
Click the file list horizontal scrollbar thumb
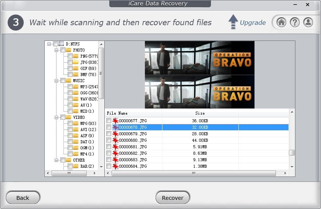click(x=193, y=173)
